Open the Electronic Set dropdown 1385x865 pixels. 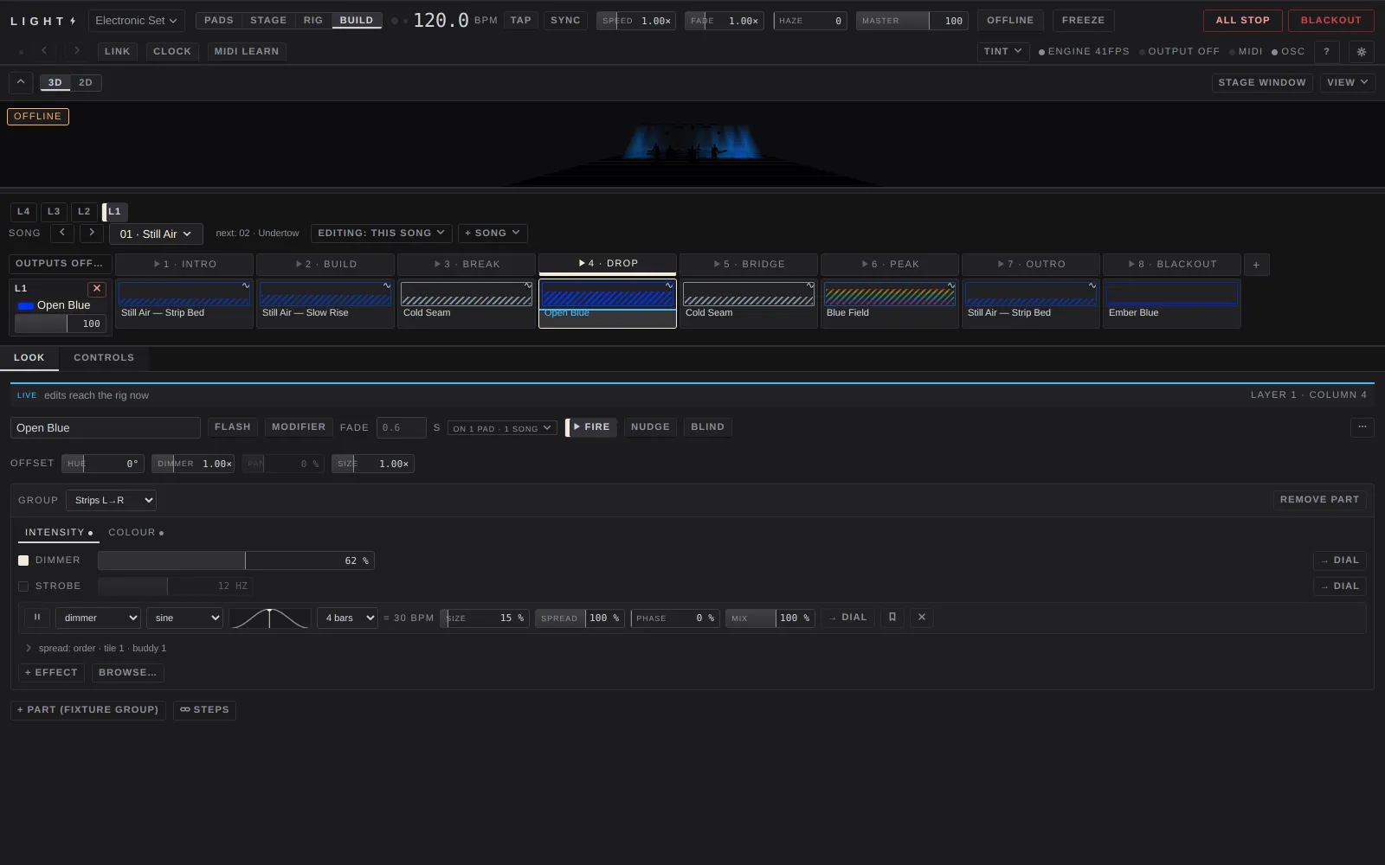coord(137,21)
